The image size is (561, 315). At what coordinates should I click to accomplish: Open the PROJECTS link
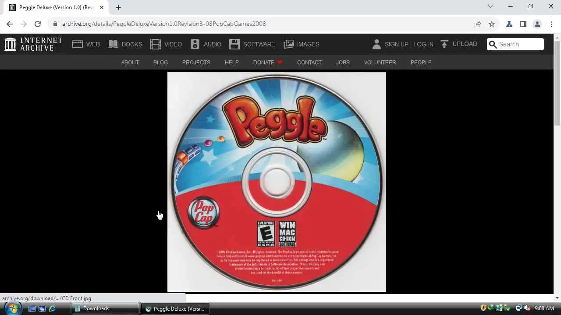[x=196, y=63]
